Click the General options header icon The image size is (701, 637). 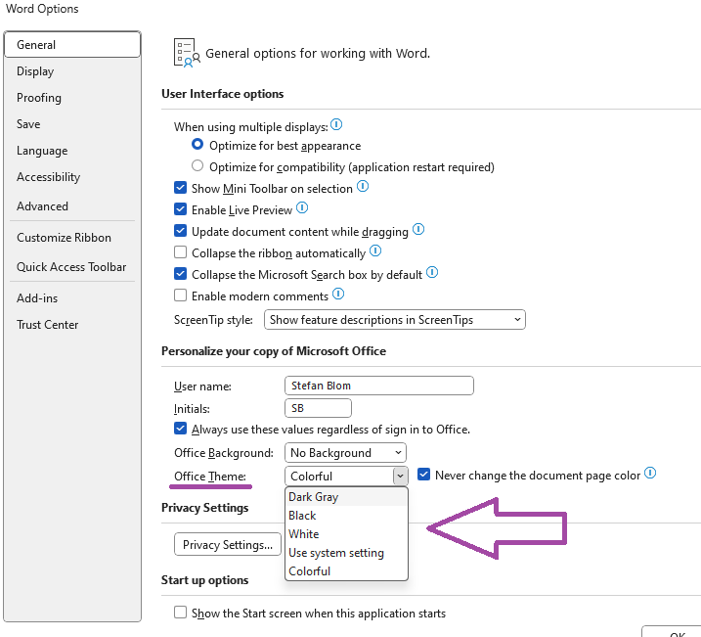[187, 53]
